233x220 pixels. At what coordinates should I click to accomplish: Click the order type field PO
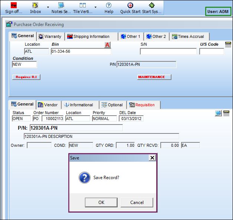click(36, 119)
